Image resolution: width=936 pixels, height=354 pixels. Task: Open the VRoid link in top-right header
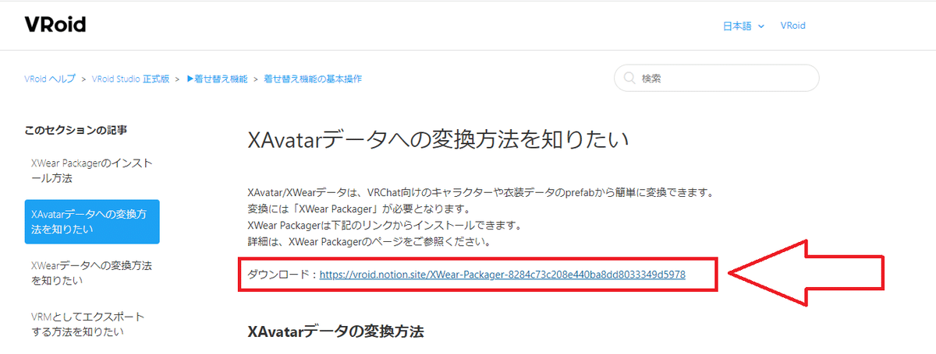pos(792,26)
